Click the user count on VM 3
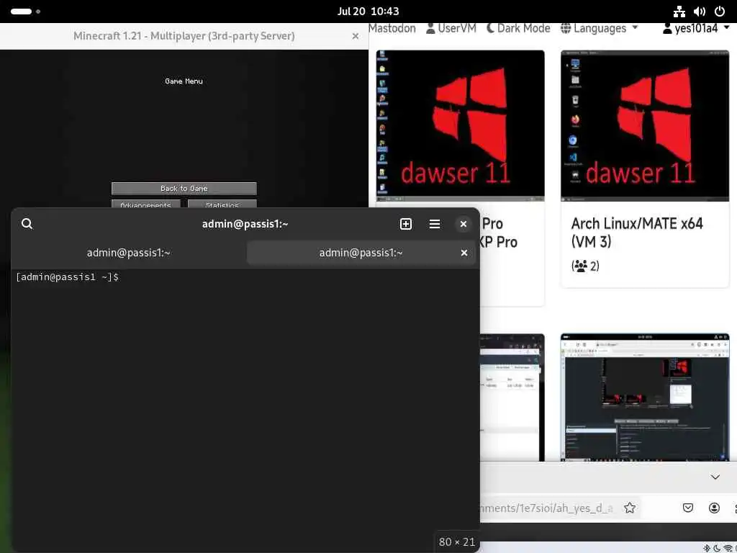Viewport: 737px width, 553px height. (x=585, y=266)
